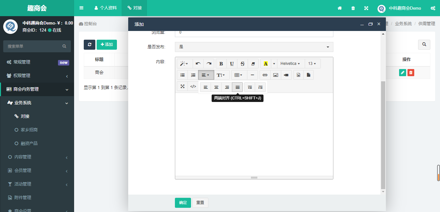Open the 是否发布 select dropdown
The width and height of the screenshot is (440, 212).
tap(254, 47)
